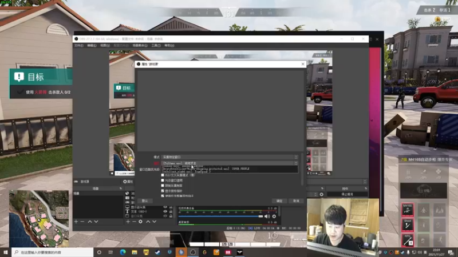Image resolution: width=458 pixels, height=257 pixels.
Task: Toggle visibility of the 显示器采集 source
Action: point(165,207)
